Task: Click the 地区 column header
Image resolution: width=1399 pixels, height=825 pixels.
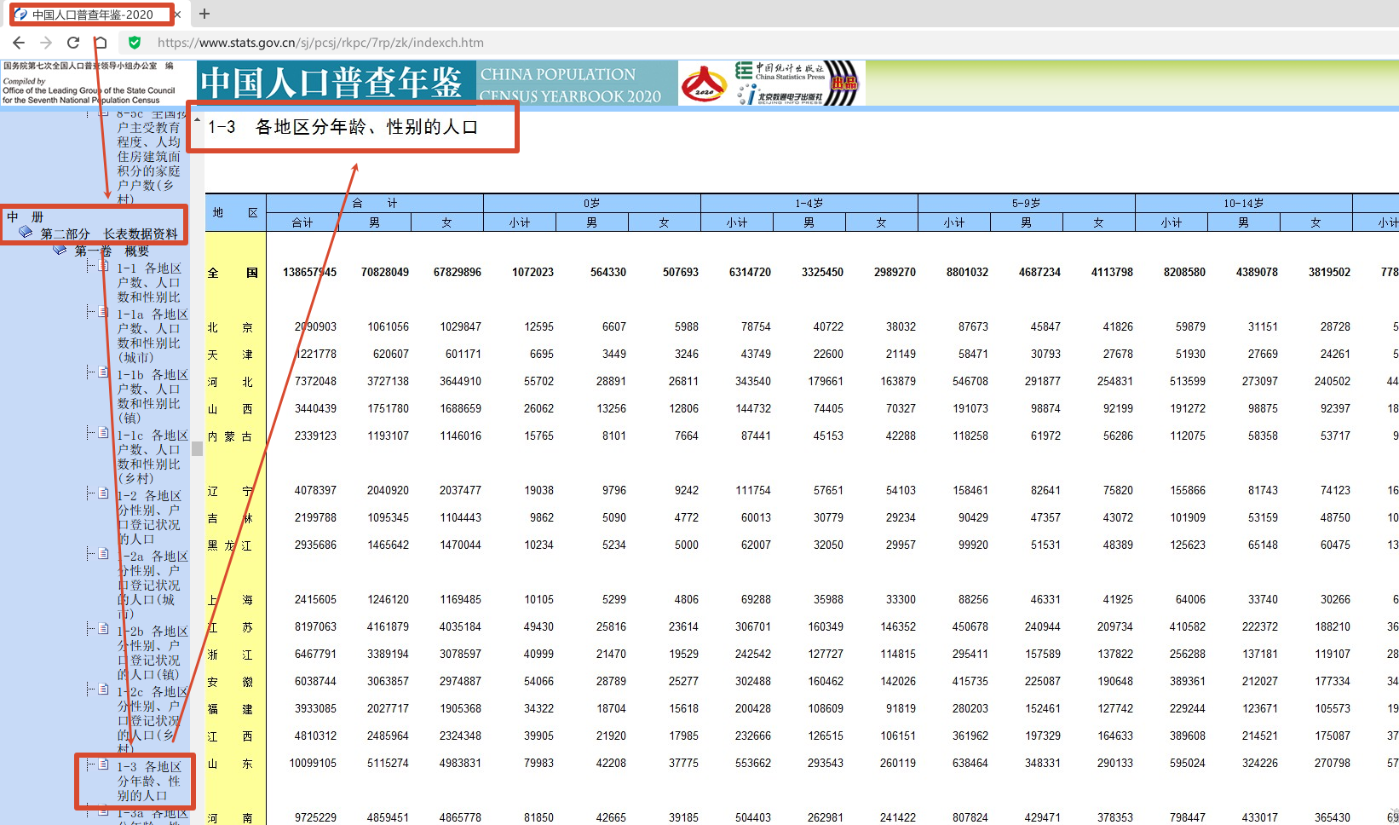Action: tap(235, 212)
